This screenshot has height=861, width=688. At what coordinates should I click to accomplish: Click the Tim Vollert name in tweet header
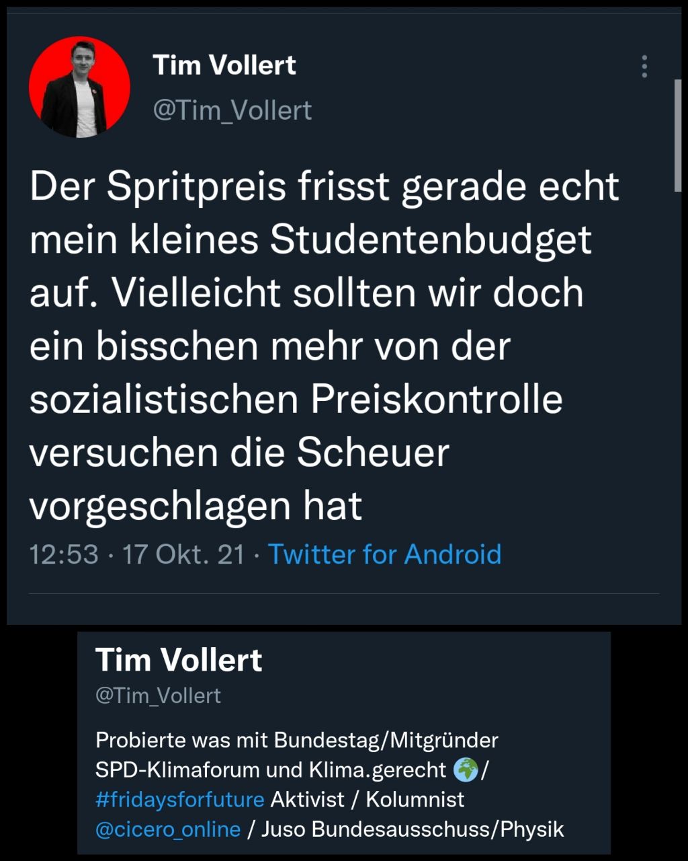[x=224, y=66]
